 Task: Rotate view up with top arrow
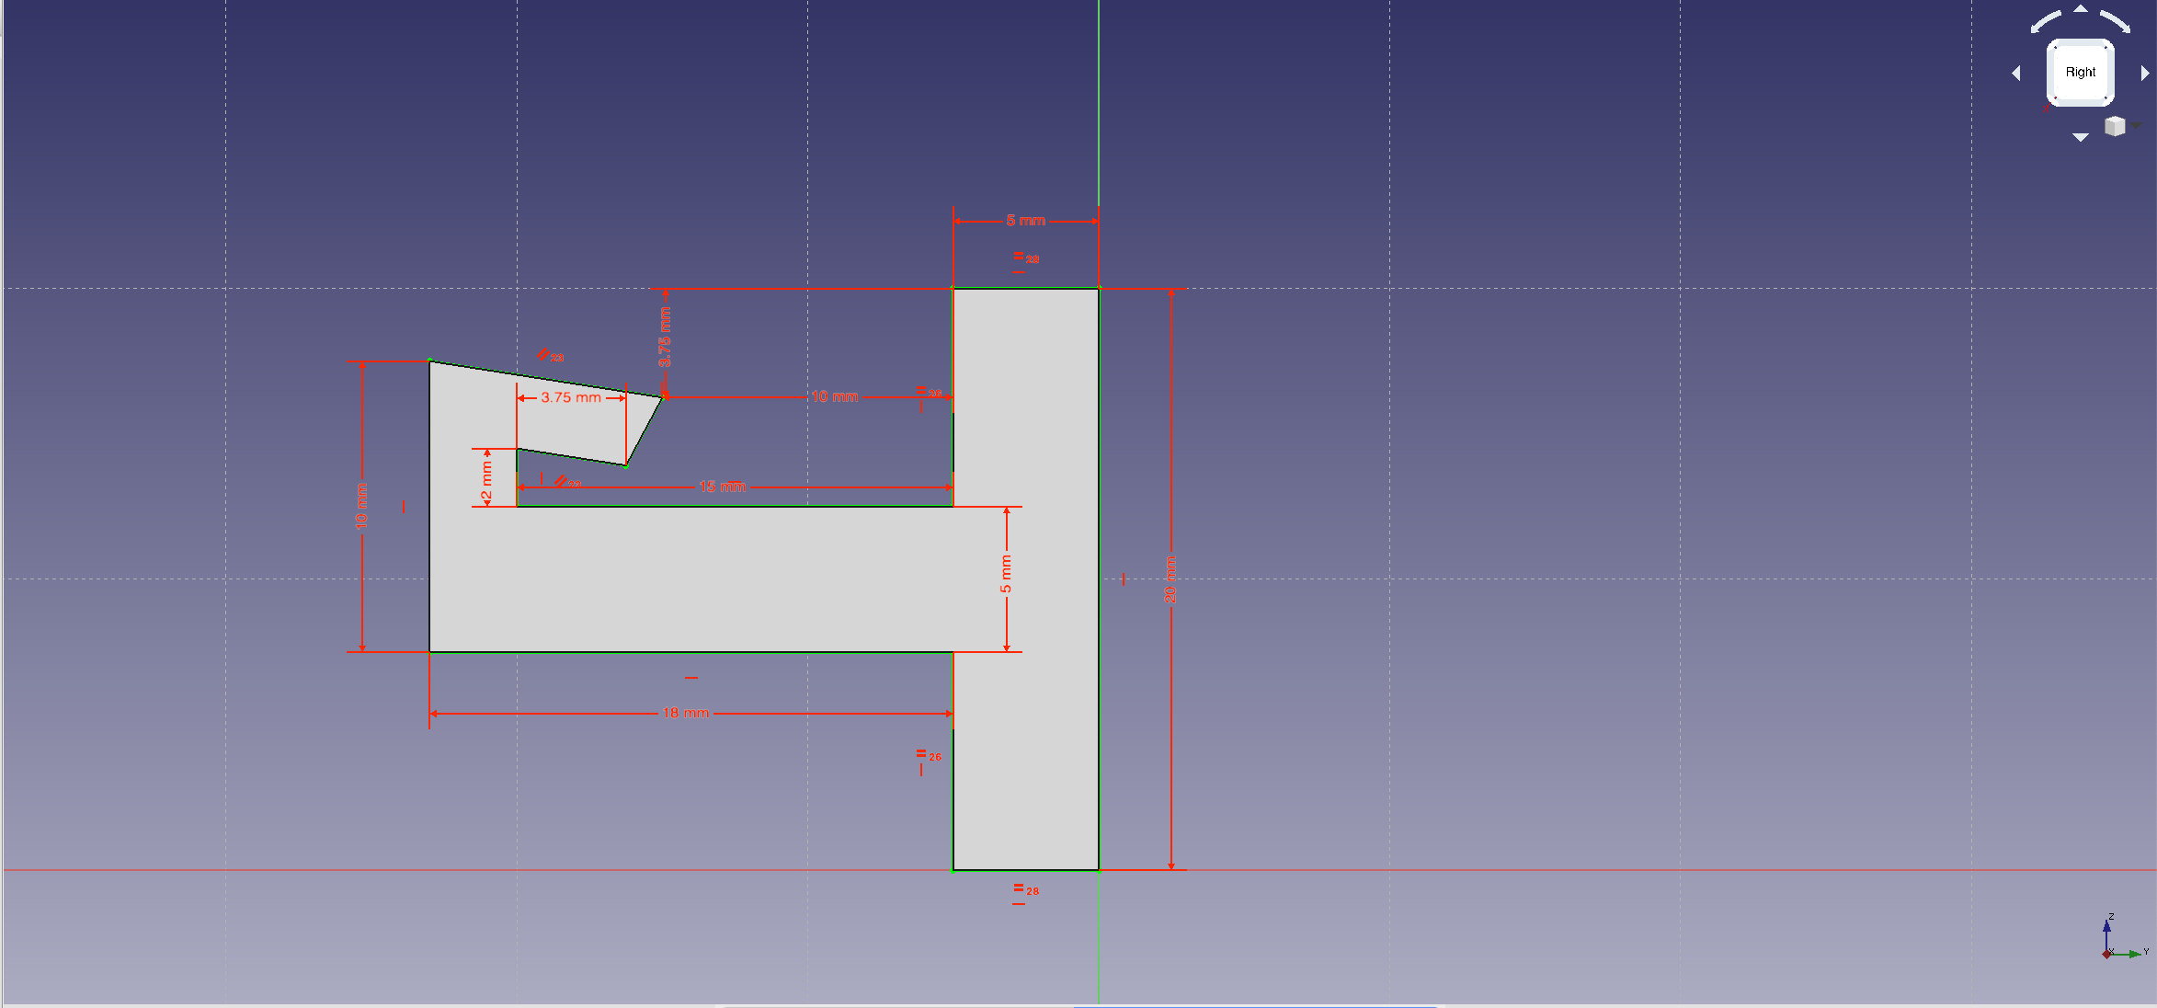pyautogui.click(x=2081, y=9)
